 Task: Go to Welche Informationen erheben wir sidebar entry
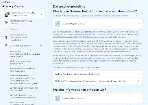click(21, 62)
